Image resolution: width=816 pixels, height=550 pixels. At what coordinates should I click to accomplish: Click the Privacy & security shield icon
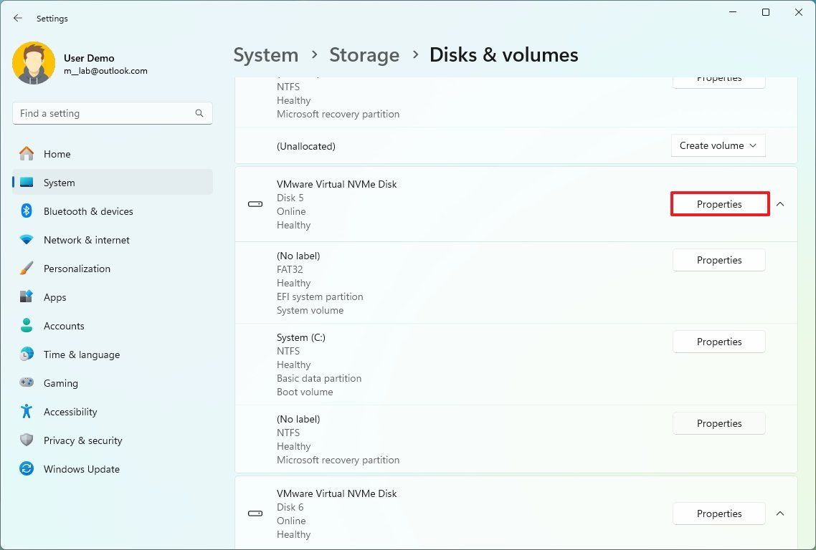(x=27, y=440)
